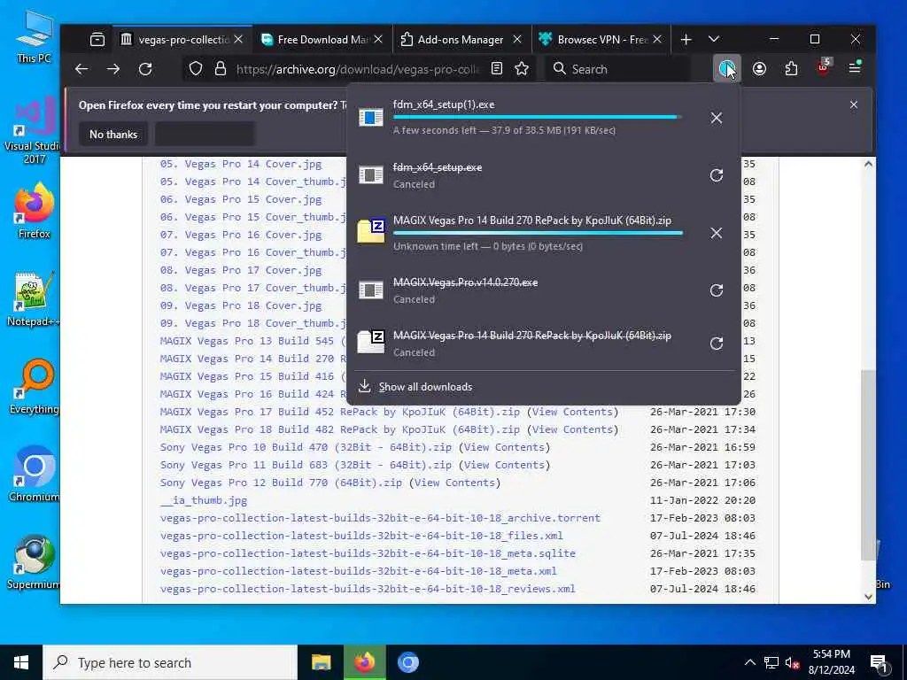This screenshot has height=680, width=907.
Task: Open Notepad++ desktop shortcut
Action: pos(34,299)
